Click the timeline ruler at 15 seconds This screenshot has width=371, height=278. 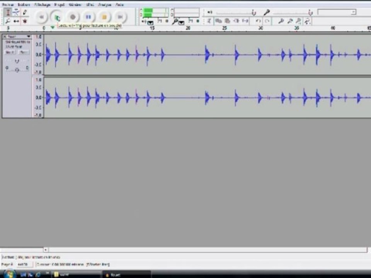151,28
